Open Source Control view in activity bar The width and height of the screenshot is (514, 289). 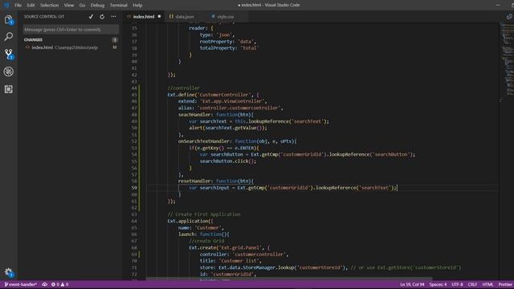9,54
